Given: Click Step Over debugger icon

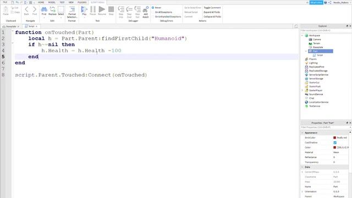Looking at the screenshot, I should (x=129, y=9).
